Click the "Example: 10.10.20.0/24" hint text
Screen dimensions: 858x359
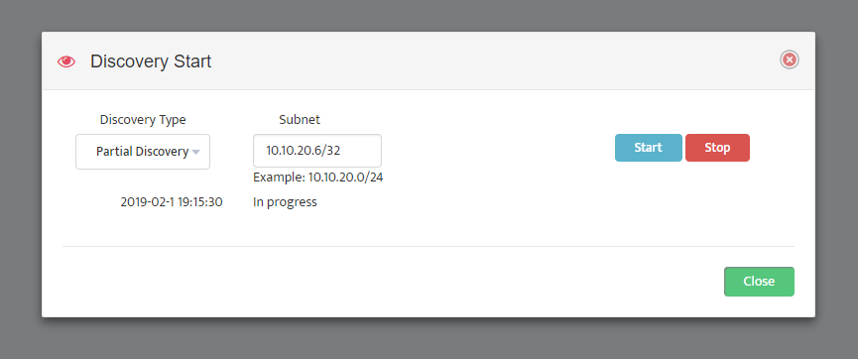coord(318,178)
